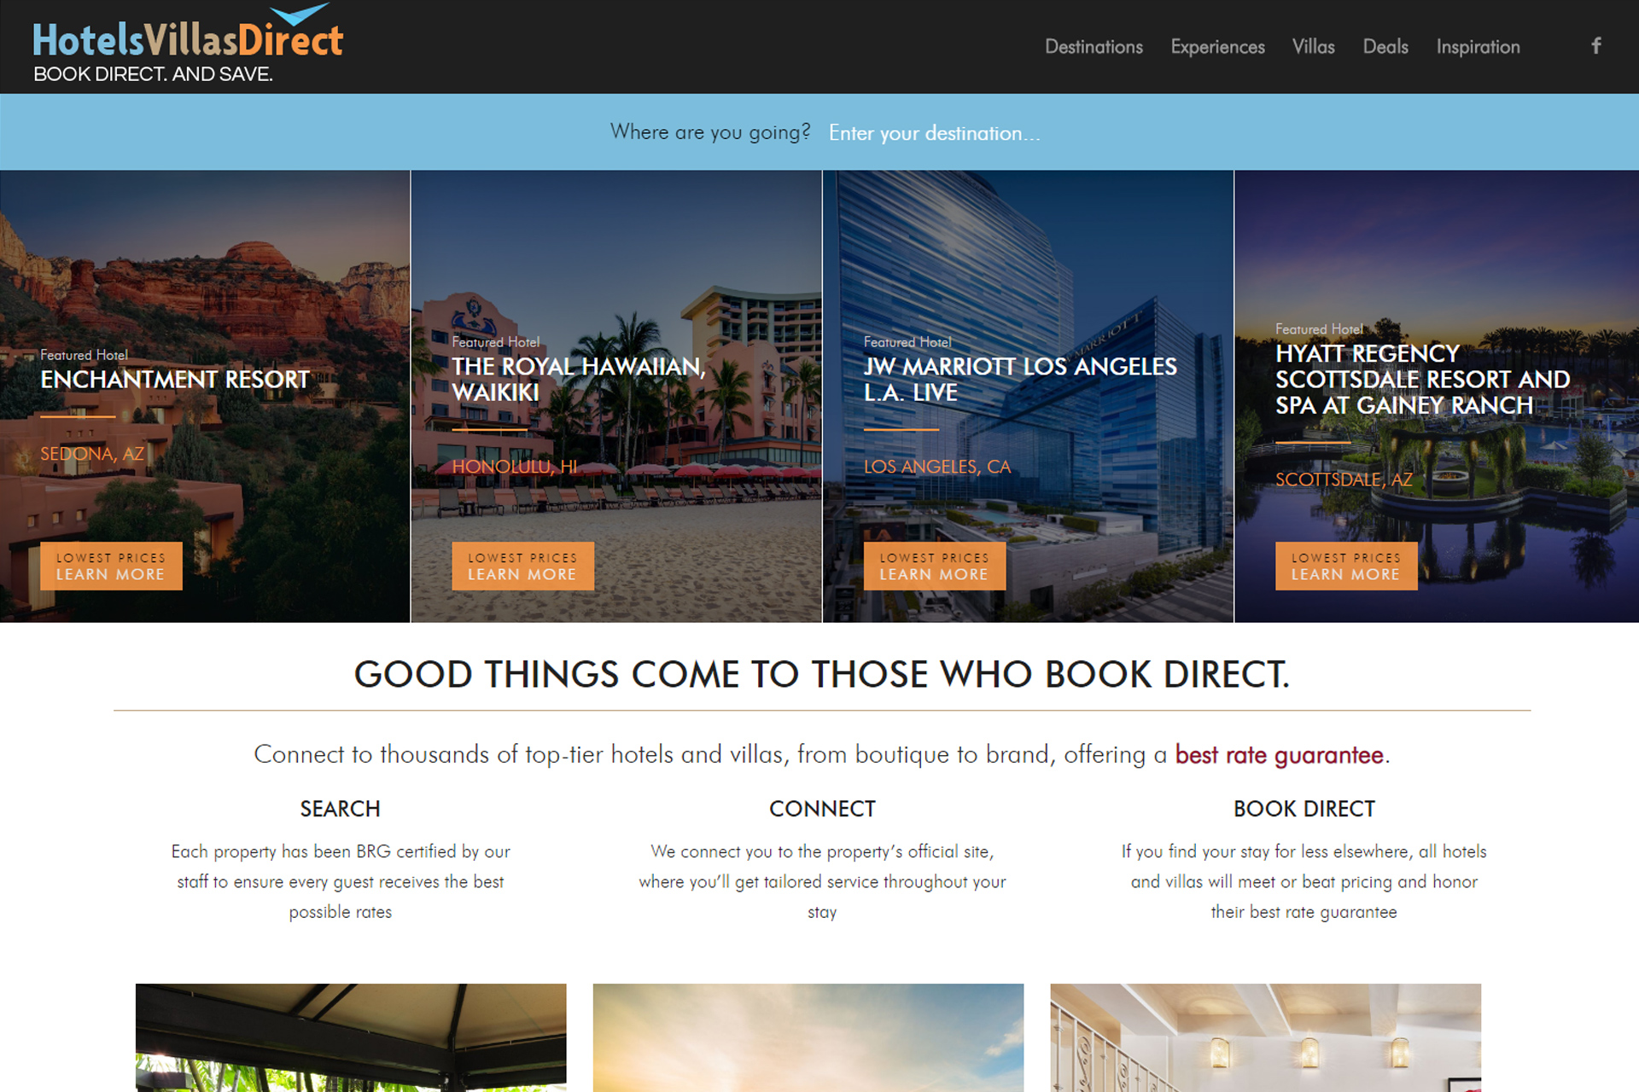Open The Royal Hawaiian, Waikiki title
The image size is (1639, 1092).
click(x=579, y=380)
